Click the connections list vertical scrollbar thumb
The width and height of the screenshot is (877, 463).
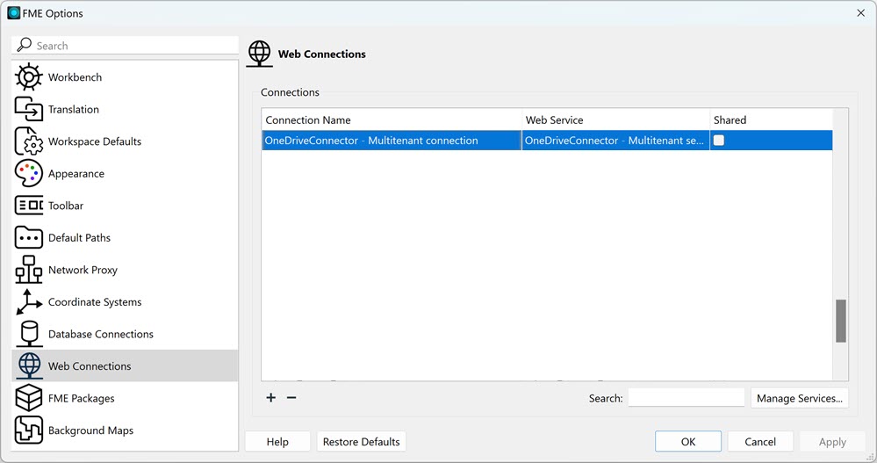coord(841,321)
